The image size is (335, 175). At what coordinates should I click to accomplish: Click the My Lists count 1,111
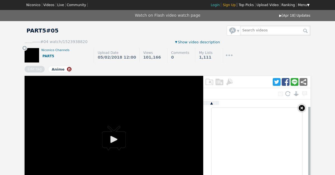205,57
